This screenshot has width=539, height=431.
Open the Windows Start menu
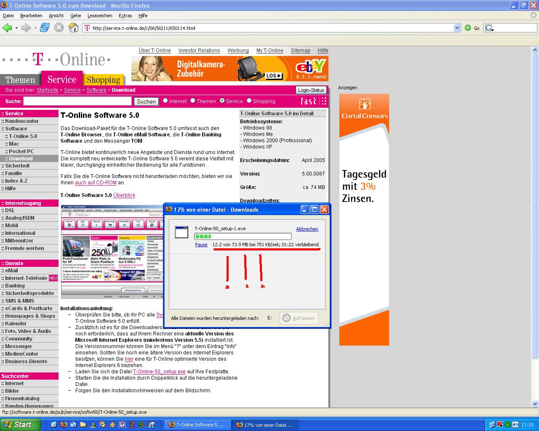coord(20,425)
